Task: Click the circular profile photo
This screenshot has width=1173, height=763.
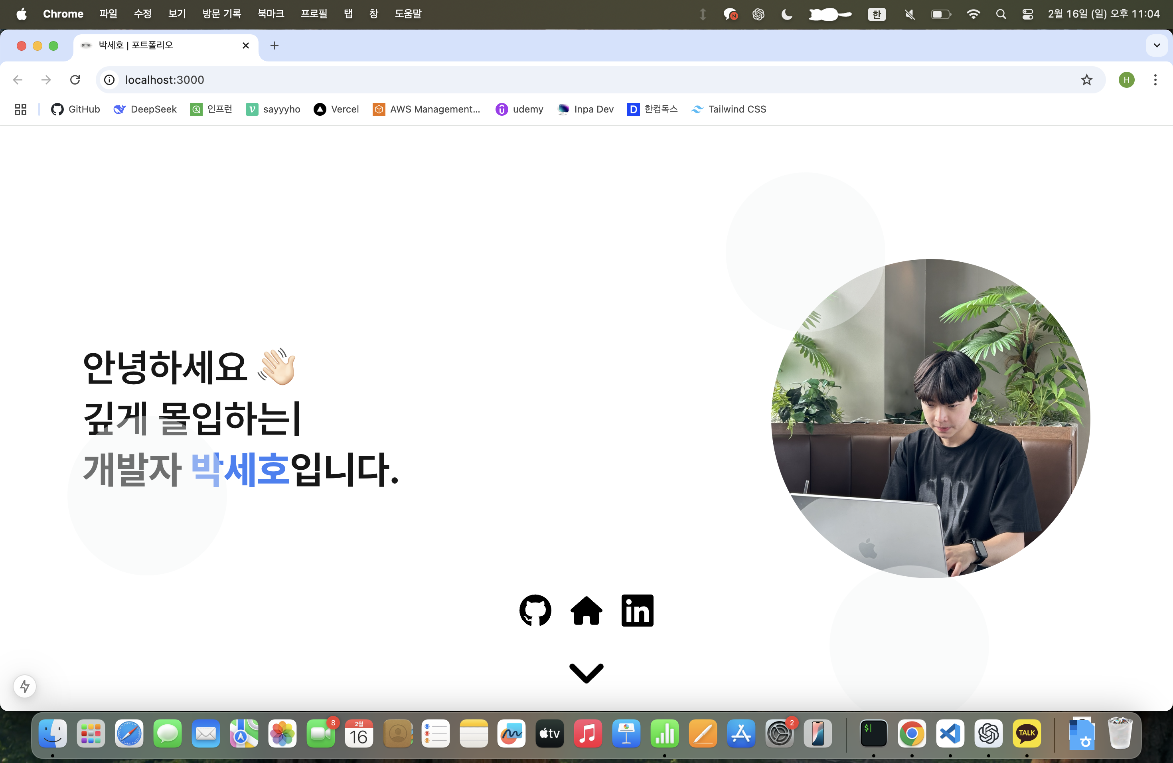Action: pos(930,418)
